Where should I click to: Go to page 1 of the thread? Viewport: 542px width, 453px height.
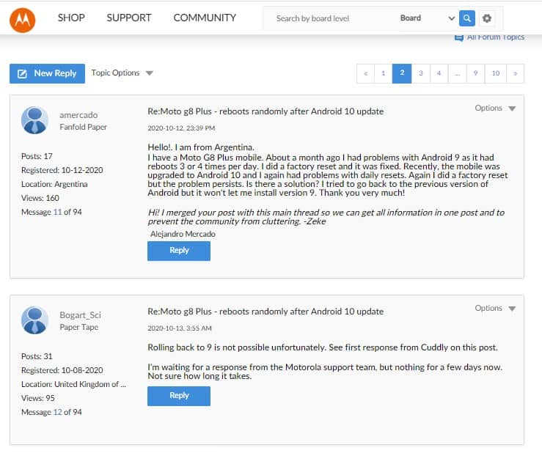pyautogui.click(x=383, y=73)
